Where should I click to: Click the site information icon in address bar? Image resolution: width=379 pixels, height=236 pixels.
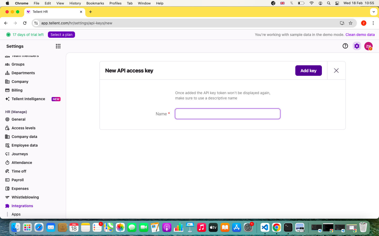36,23
